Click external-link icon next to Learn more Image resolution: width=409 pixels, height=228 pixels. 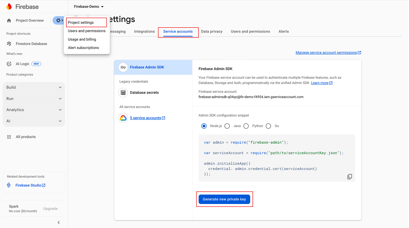tap(331, 83)
